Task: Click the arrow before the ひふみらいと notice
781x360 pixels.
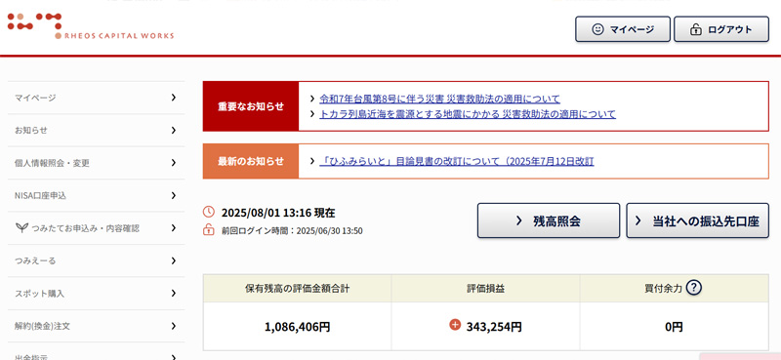Action: (312, 161)
